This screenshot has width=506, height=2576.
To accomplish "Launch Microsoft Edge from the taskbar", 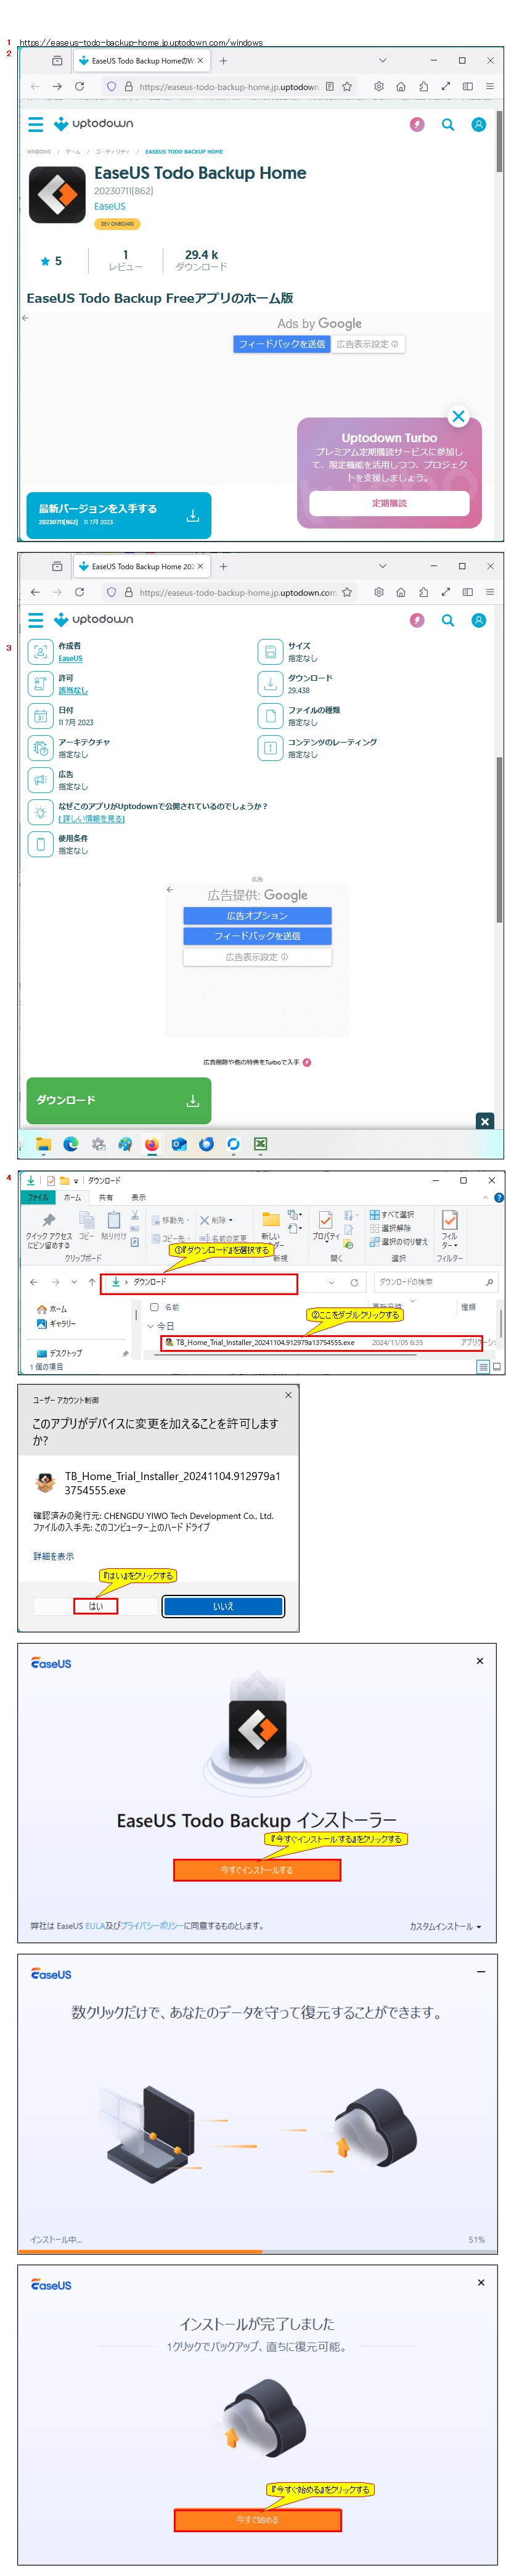I will coord(71,1144).
